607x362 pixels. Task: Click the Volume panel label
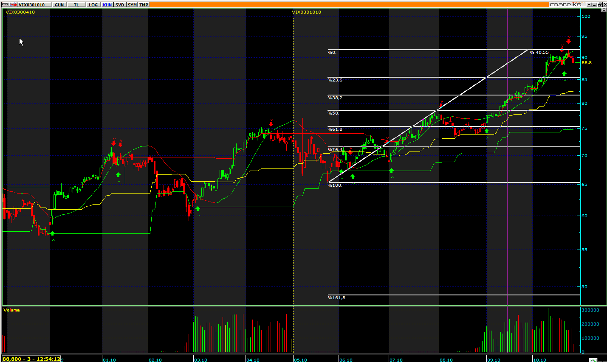coord(11,310)
